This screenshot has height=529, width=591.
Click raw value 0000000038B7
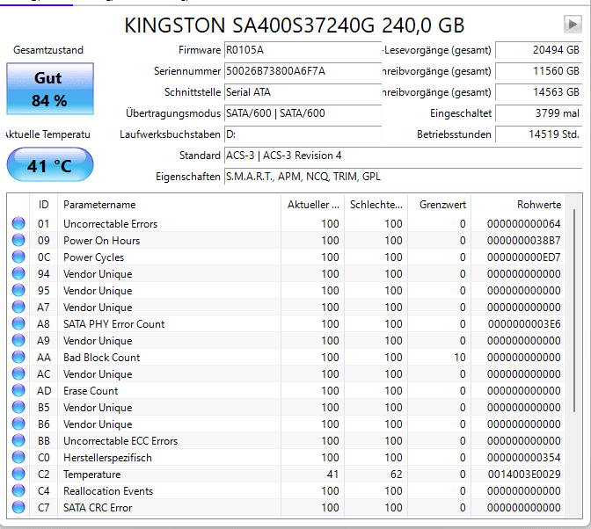(524, 241)
